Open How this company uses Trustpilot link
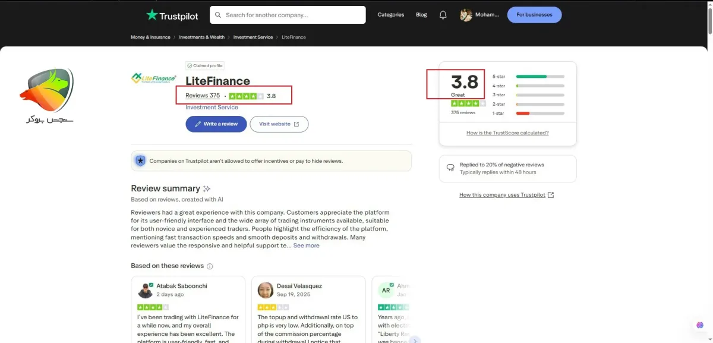713x343 pixels. 502,195
